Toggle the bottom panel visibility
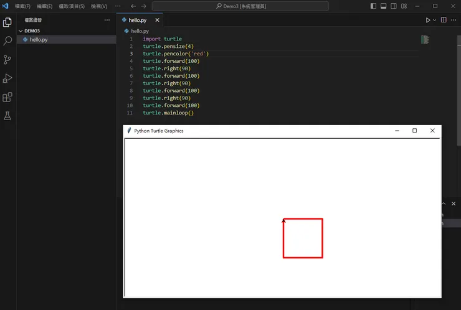 pos(383,6)
